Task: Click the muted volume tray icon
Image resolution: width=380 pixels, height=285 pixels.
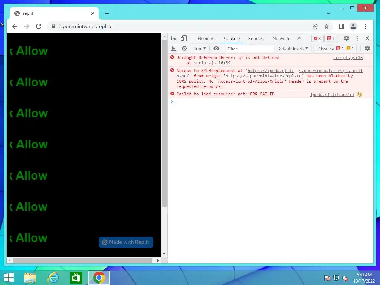Action: [x=345, y=278]
